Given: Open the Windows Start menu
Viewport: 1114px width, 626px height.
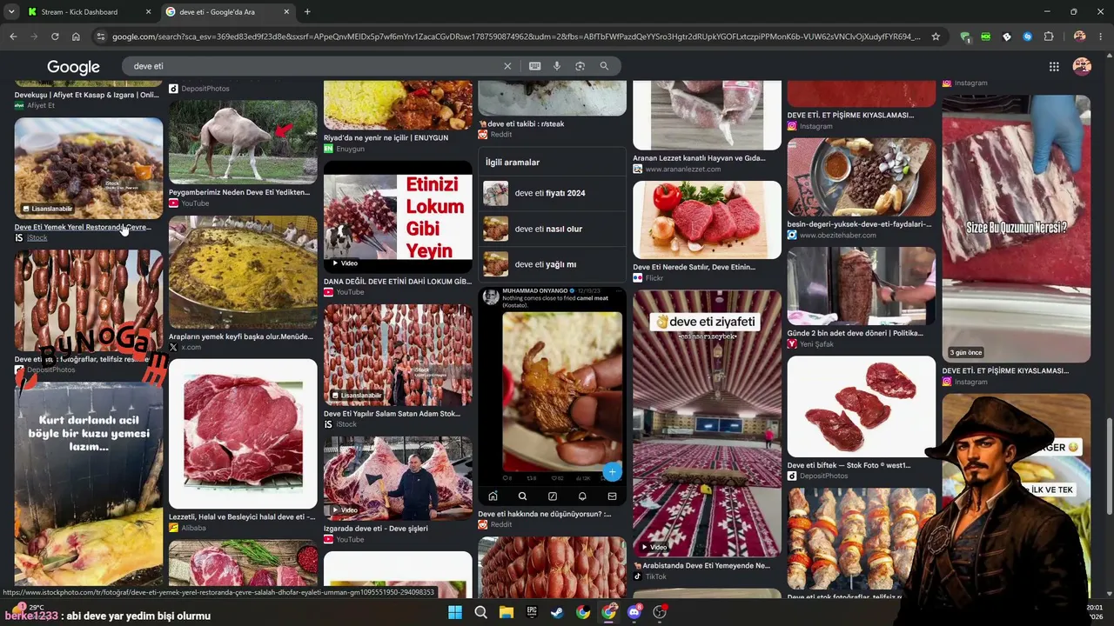Looking at the screenshot, I should coord(455,612).
